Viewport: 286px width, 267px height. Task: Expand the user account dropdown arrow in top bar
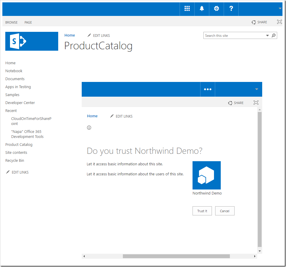(x=280, y=9)
